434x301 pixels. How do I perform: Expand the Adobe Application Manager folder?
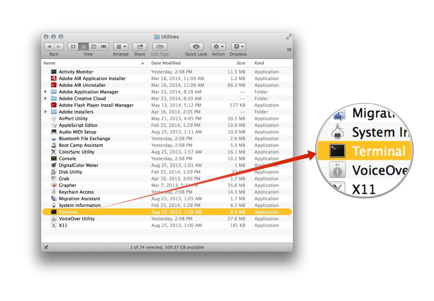coord(46,92)
